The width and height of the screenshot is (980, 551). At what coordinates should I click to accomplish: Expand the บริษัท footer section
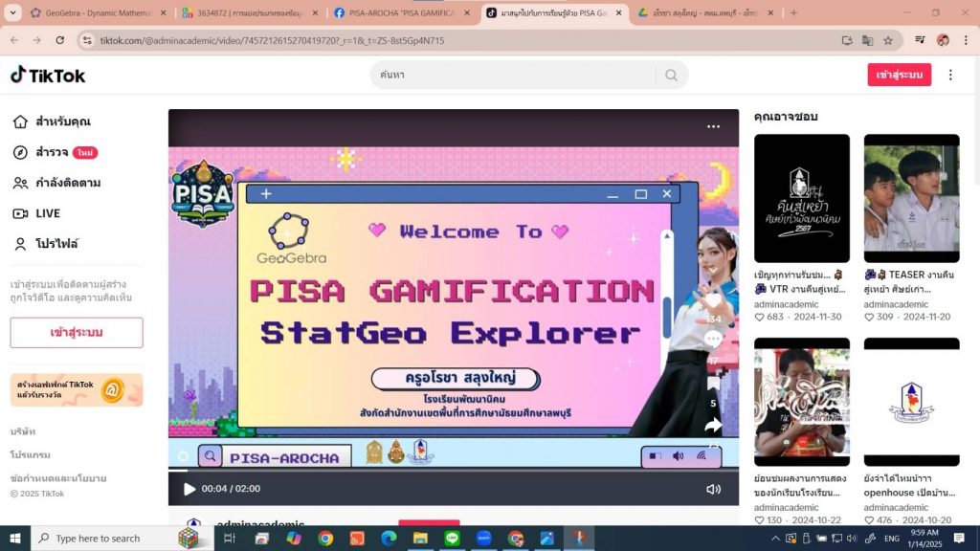(23, 431)
